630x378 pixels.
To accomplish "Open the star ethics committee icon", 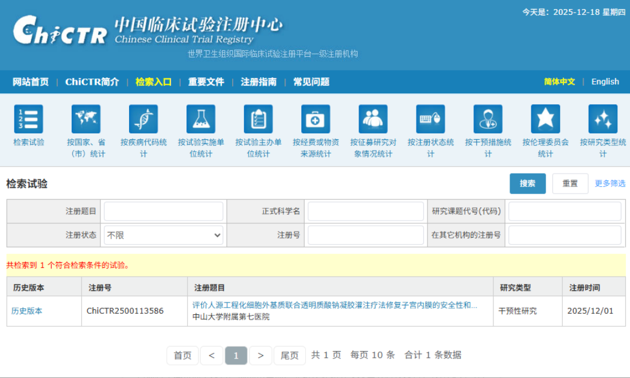I will 545,119.
